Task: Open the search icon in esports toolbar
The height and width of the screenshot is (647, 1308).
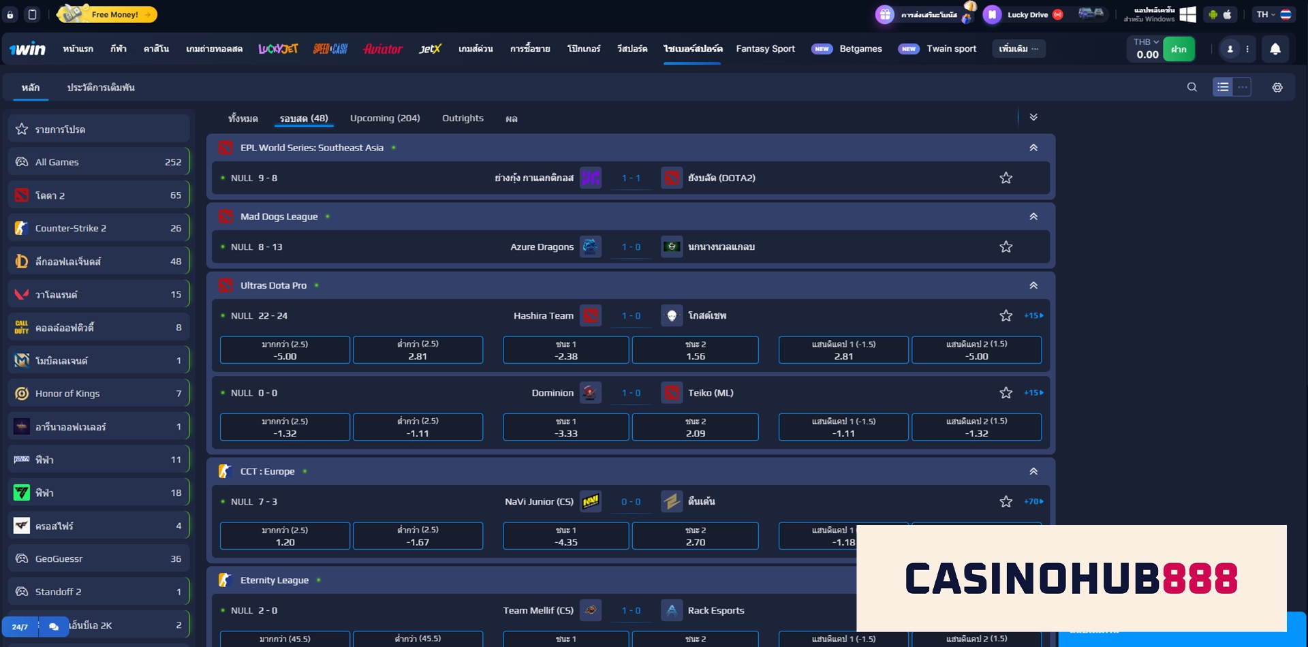Action: point(1192,87)
